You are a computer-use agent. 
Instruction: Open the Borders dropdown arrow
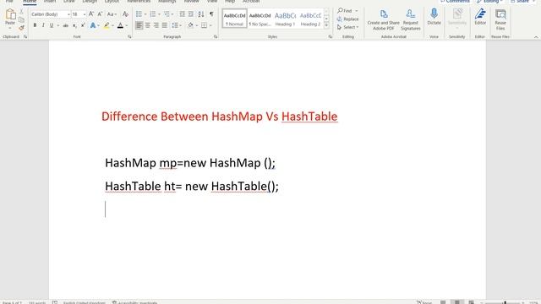(x=210, y=26)
